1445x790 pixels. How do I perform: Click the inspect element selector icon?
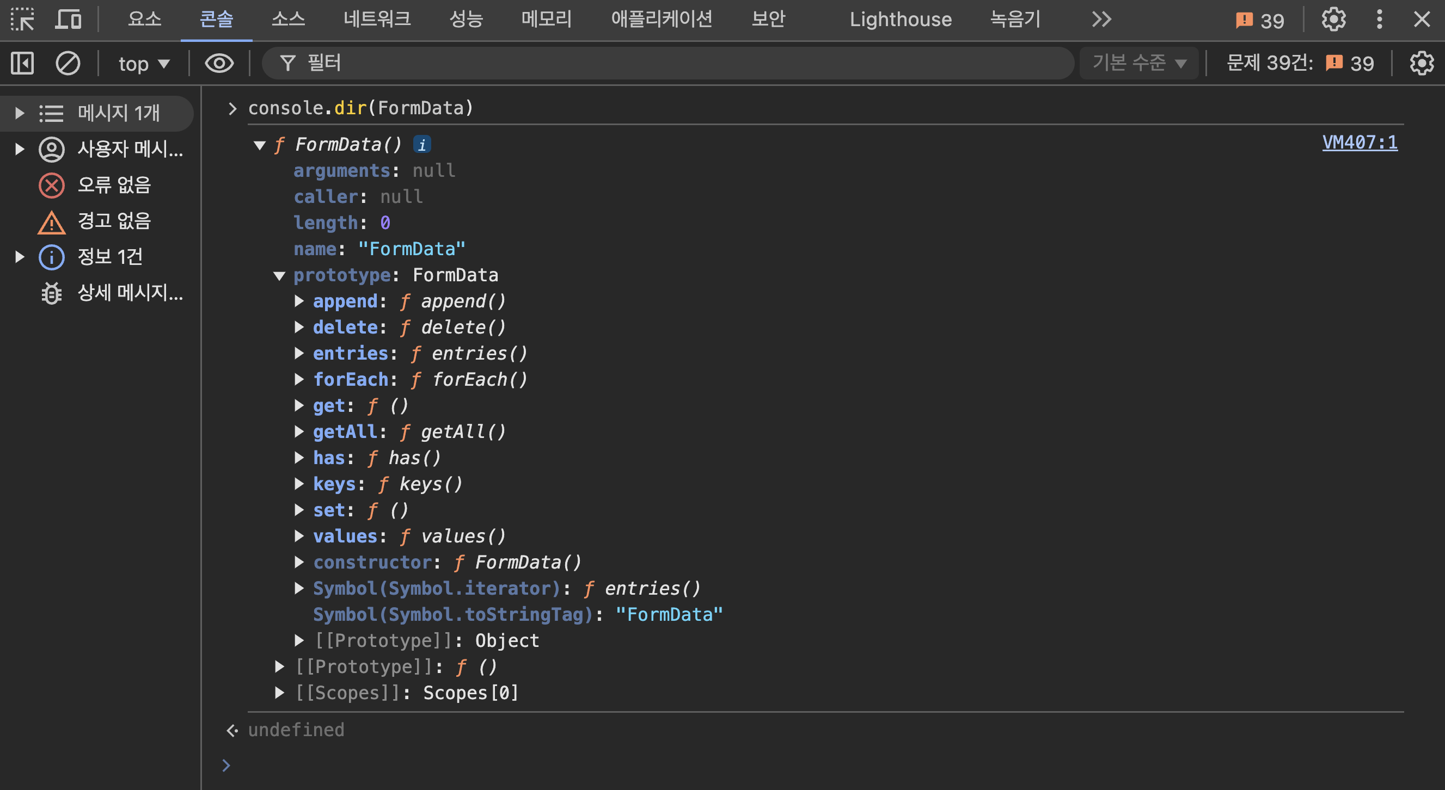point(22,19)
